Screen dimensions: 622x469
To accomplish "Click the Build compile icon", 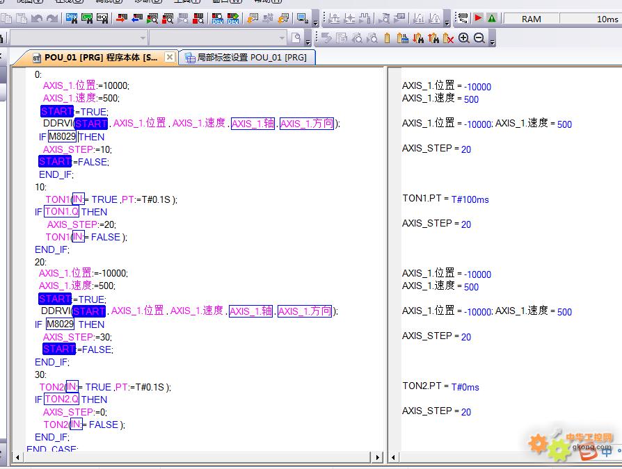I will pos(253,18).
